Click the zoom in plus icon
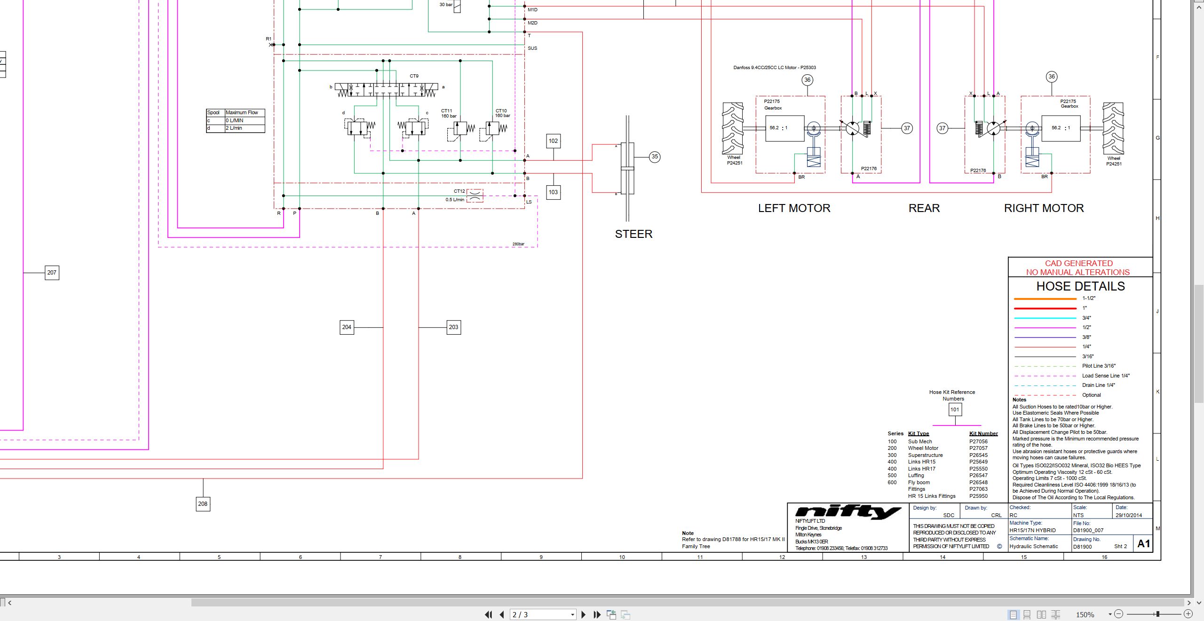Viewport: 1204px width, 621px height. [1188, 614]
